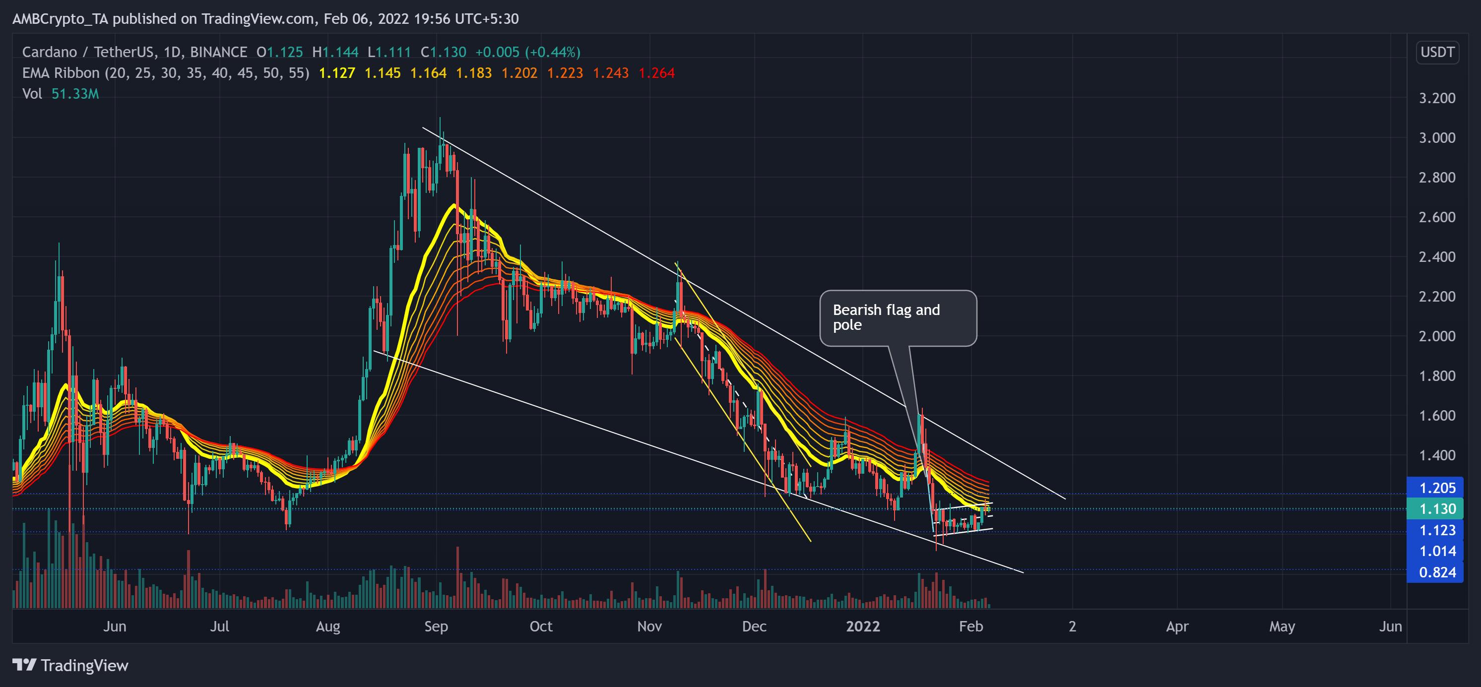Screen dimensions: 1481x687
Task: Click the EMA value 1.127
Action: pyautogui.click(x=337, y=73)
